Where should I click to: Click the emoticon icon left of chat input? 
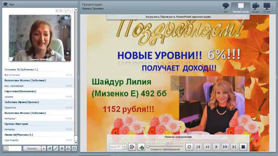[6, 148]
